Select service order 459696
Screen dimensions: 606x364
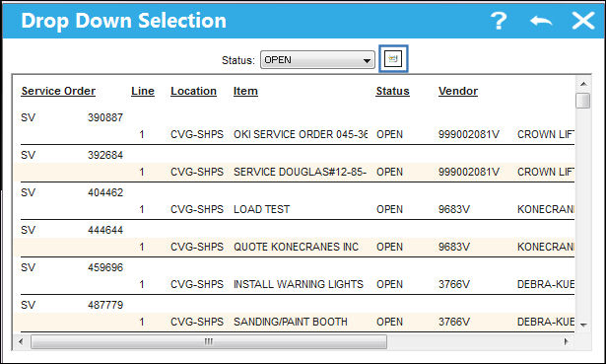(105, 267)
